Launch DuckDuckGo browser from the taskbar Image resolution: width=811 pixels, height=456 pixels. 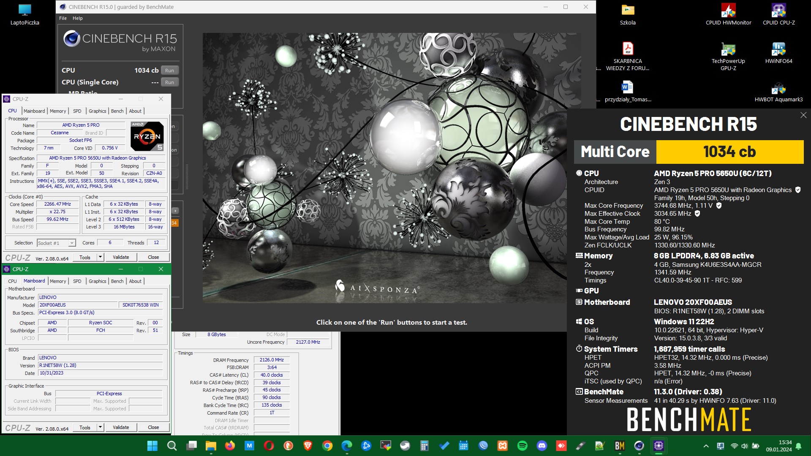(288, 446)
